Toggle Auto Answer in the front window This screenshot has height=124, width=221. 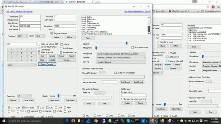(x=61, y=48)
